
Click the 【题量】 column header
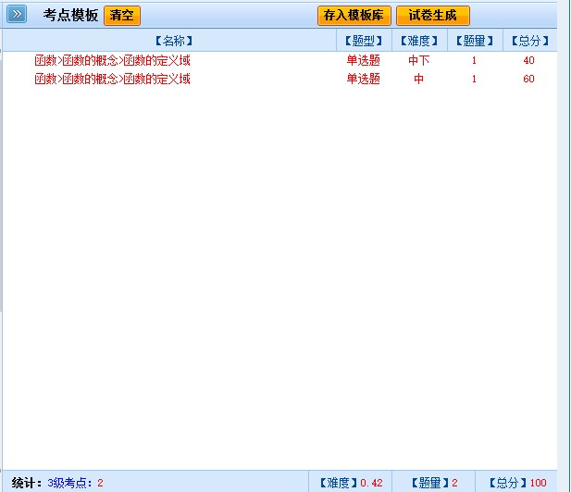[x=475, y=41]
